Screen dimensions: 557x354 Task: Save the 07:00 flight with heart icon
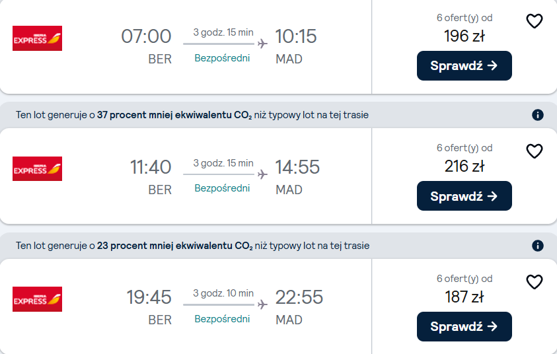535,21
